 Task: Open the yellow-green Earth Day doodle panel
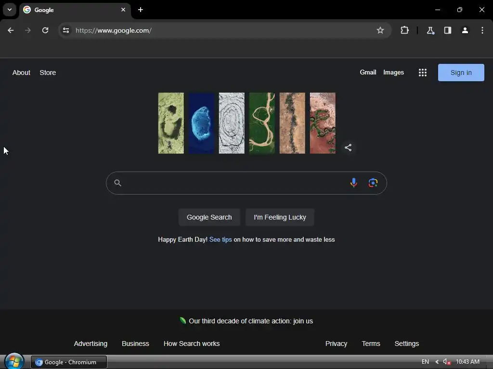point(171,123)
